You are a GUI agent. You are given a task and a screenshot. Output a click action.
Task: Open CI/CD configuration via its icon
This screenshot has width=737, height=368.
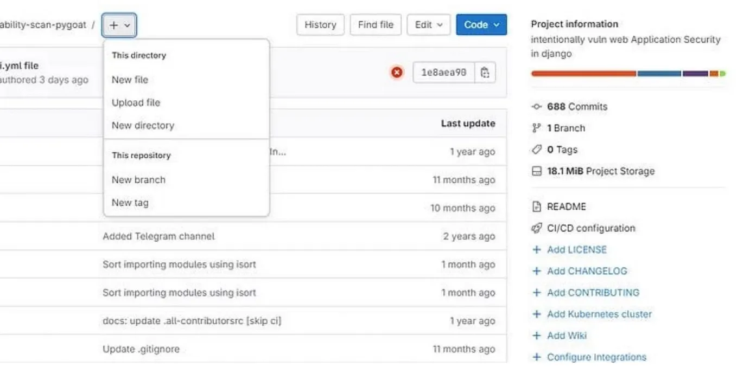(x=536, y=228)
